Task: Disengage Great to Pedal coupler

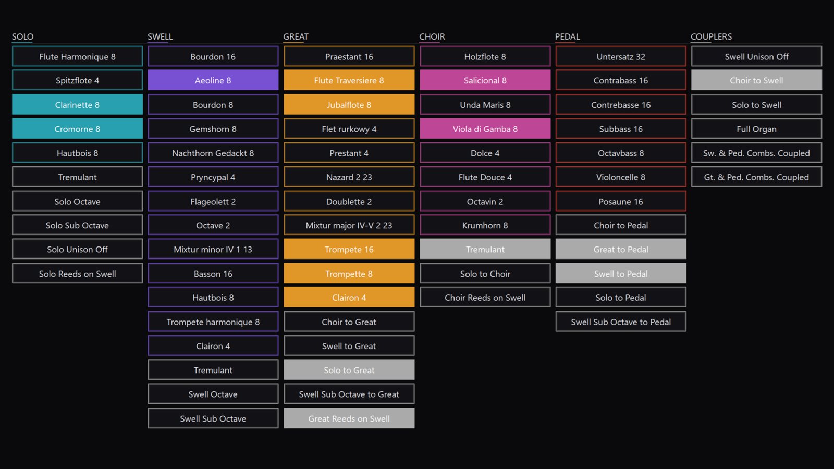Action: tap(621, 249)
